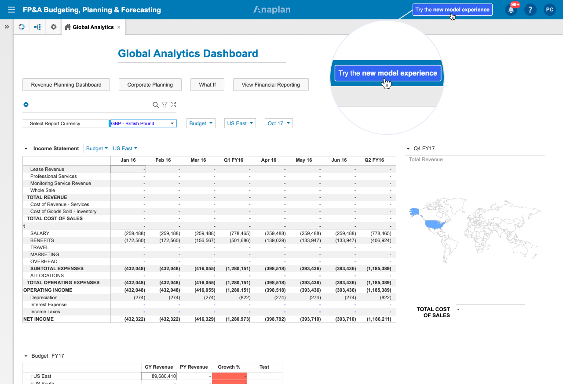Open Revenue Planning Dashboard
The height and width of the screenshot is (384, 563).
click(66, 85)
